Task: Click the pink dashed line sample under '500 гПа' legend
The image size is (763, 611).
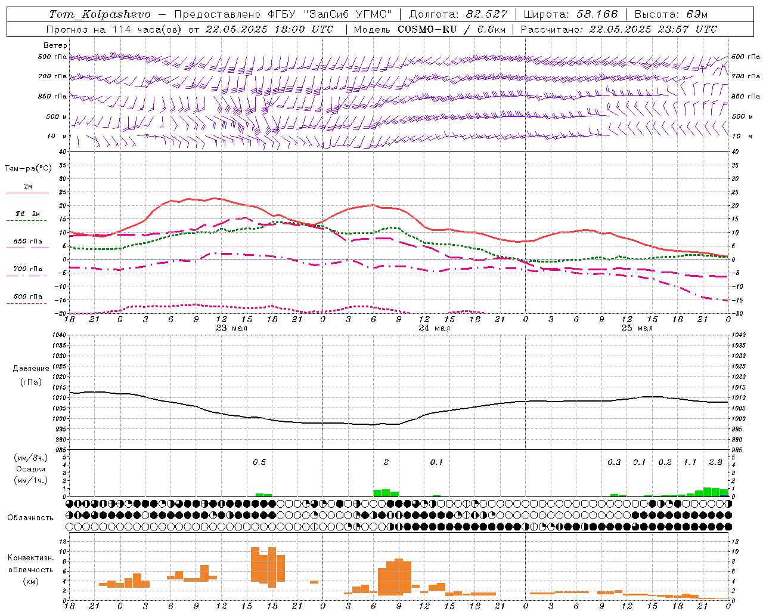Action: (27, 303)
